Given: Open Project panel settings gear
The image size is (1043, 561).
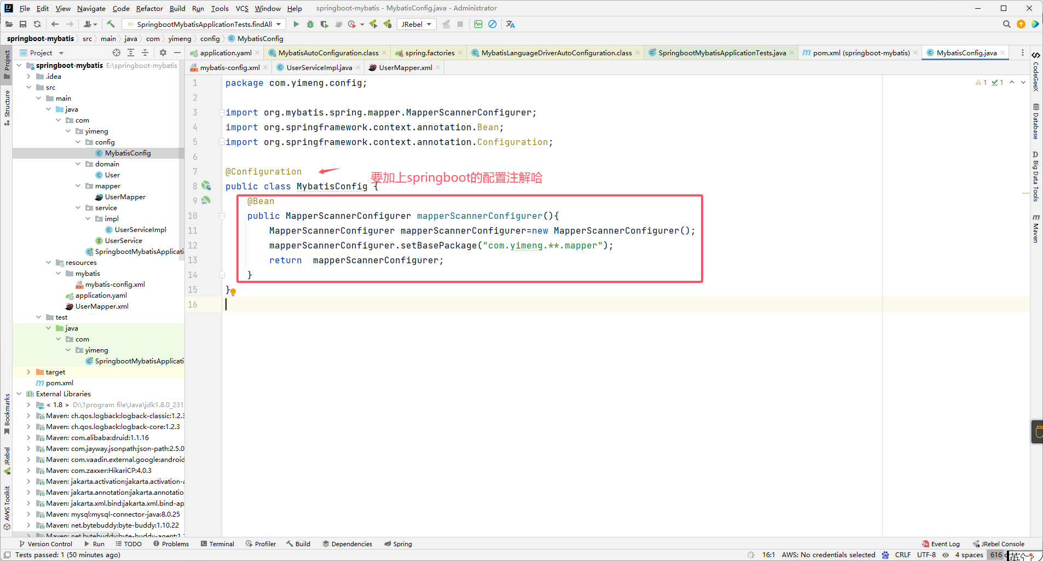Looking at the screenshot, I should [163, 53].
